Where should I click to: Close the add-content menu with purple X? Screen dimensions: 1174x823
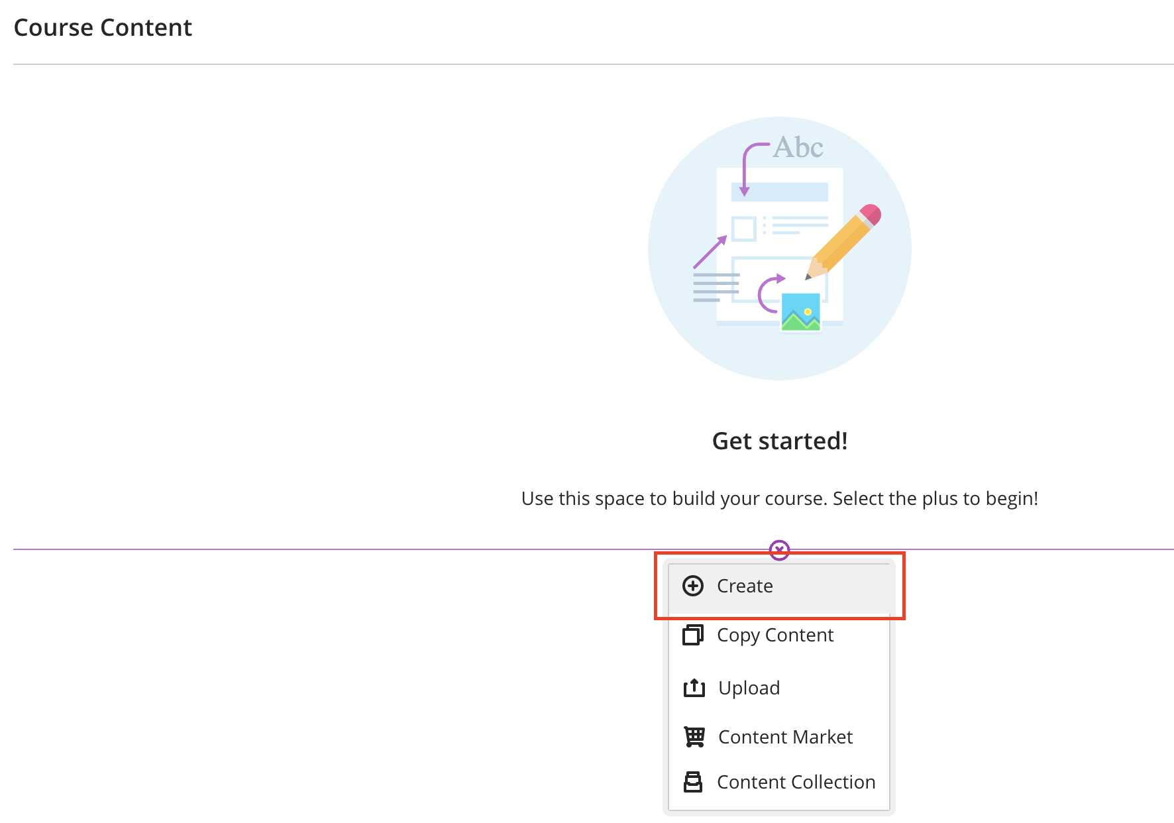(779, 549)
